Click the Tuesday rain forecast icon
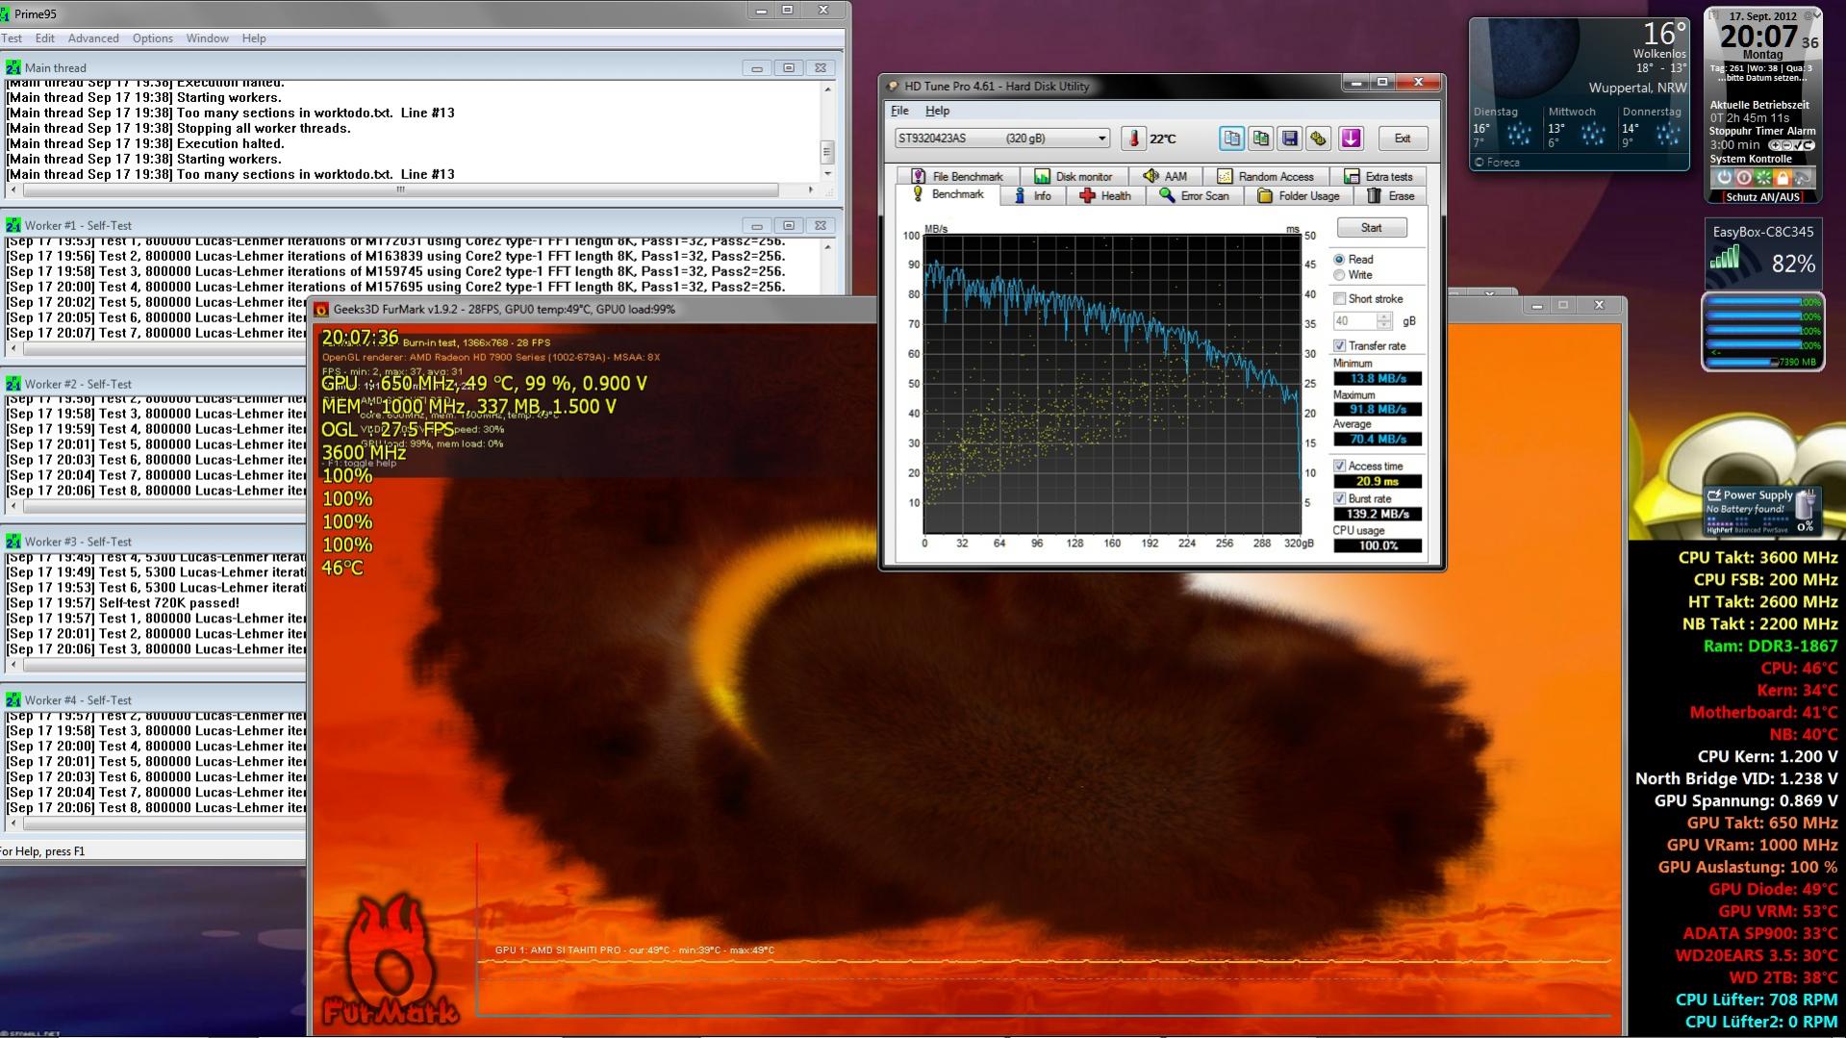 pyautogui.click(x=1519, y=134)
